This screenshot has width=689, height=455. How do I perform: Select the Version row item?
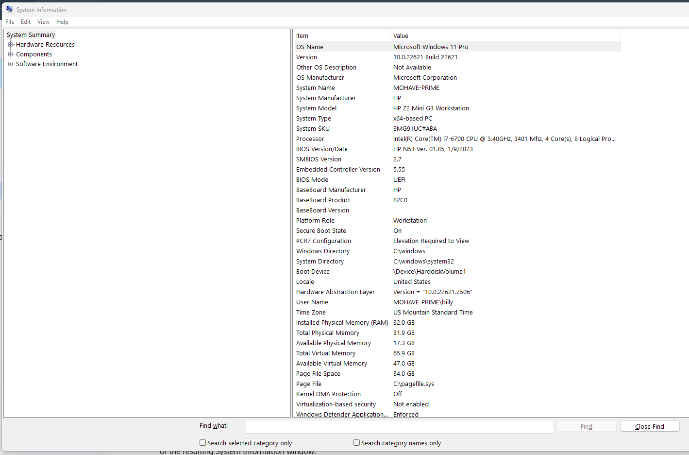pos(457,57)
